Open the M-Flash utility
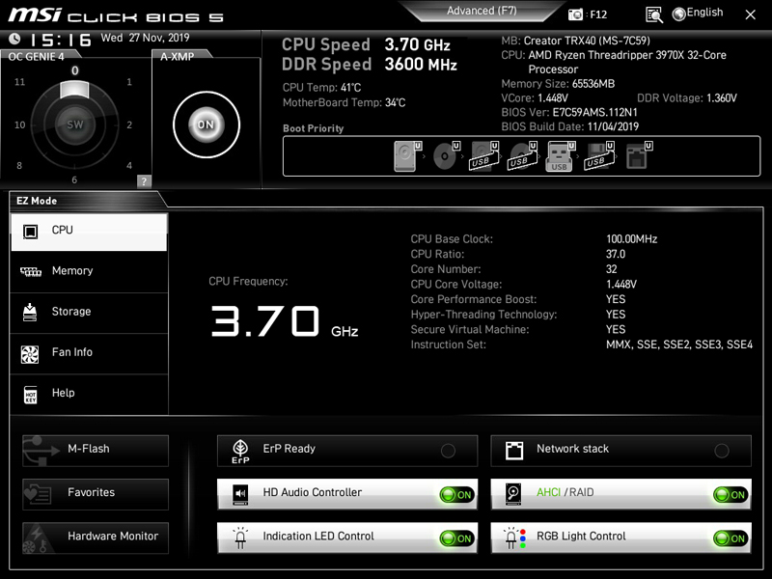772x579 pixels. (96, 451)
